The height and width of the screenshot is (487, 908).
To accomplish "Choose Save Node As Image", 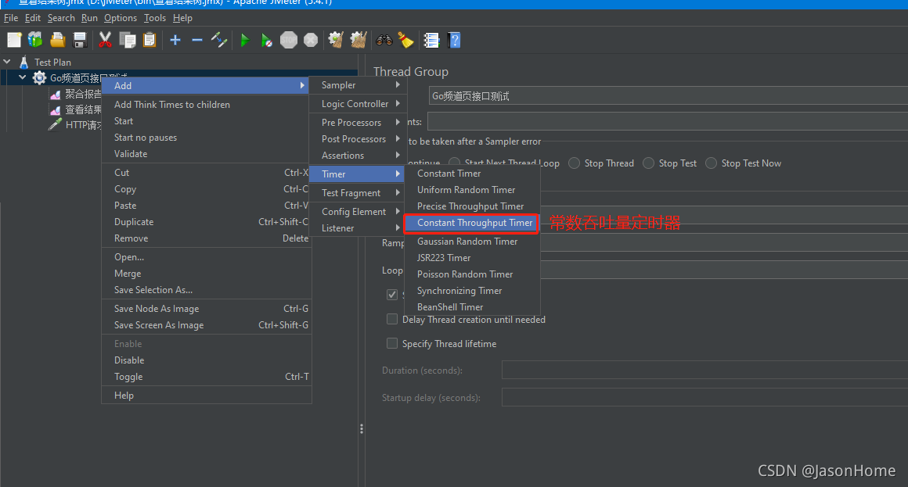I will [206, 309].
